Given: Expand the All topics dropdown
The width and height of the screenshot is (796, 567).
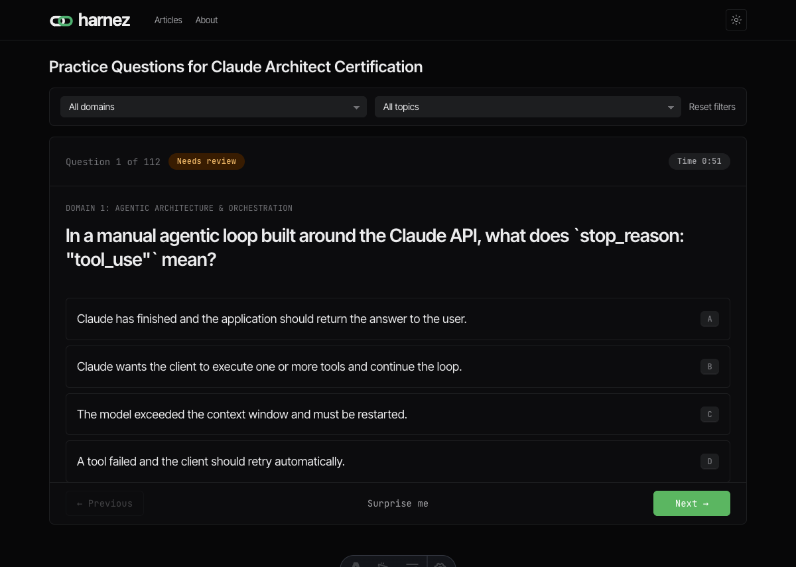Looking at the screenshot, I should pyautogui.click(x=528, y=107).
